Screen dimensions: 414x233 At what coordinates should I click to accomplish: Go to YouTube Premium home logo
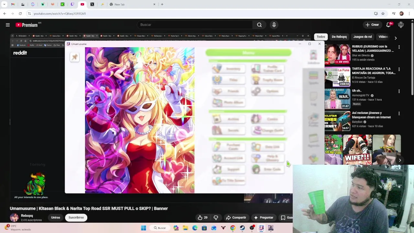[x=27, y=25]
